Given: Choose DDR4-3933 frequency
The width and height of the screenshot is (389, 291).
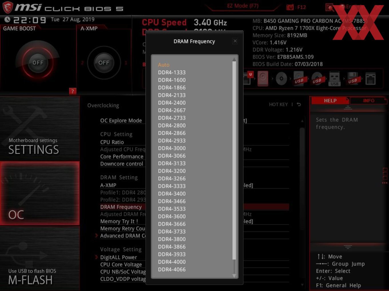Looking at the screenshot, I should pyautogui.click(x=172, y=254).
